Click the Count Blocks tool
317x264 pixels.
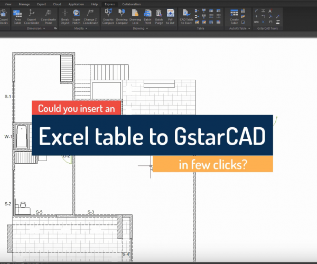point(4,17)
